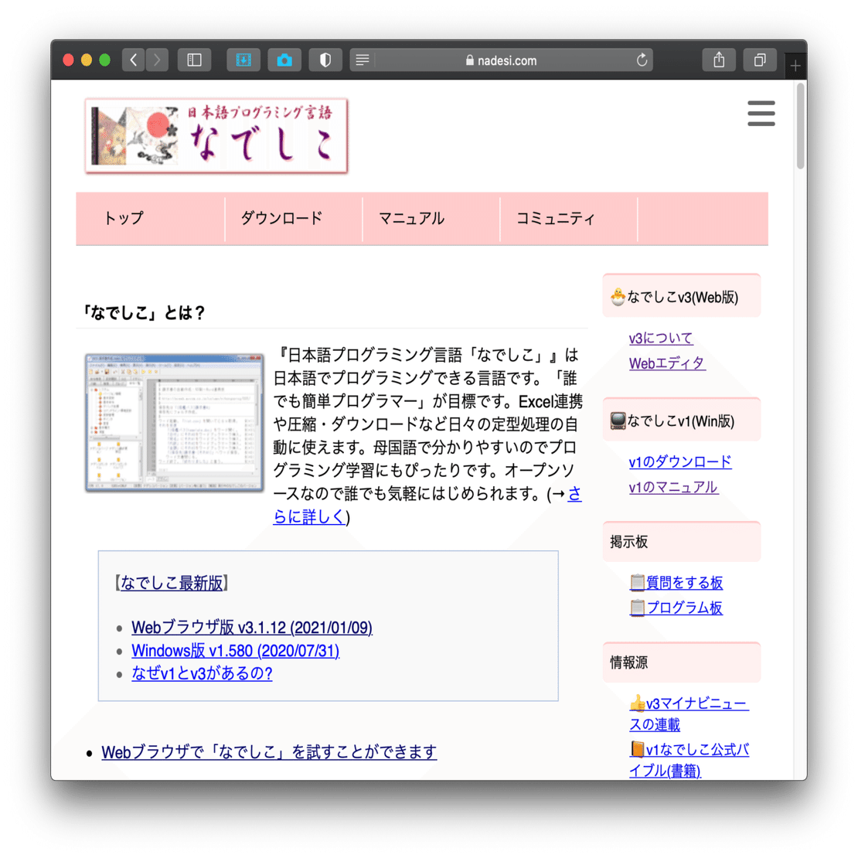Click the 情報源 sidebar heading
Screen dimensions: 858x858
pos(681,662)
